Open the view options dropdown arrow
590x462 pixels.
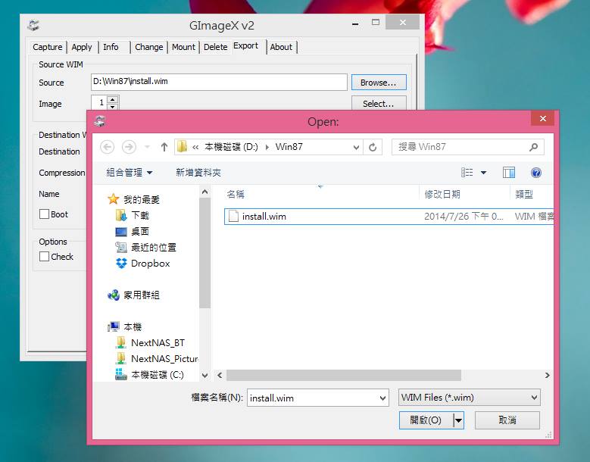(x=483, y=173)
